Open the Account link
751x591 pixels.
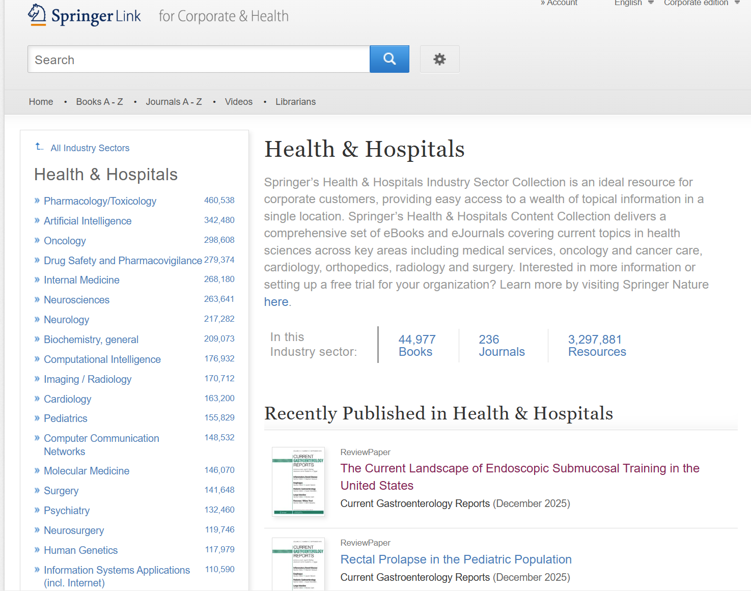coord(559,3)
